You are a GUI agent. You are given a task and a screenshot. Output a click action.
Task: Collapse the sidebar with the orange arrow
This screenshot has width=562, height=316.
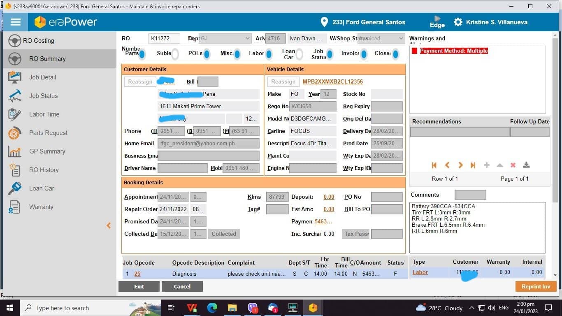point(109,225)
